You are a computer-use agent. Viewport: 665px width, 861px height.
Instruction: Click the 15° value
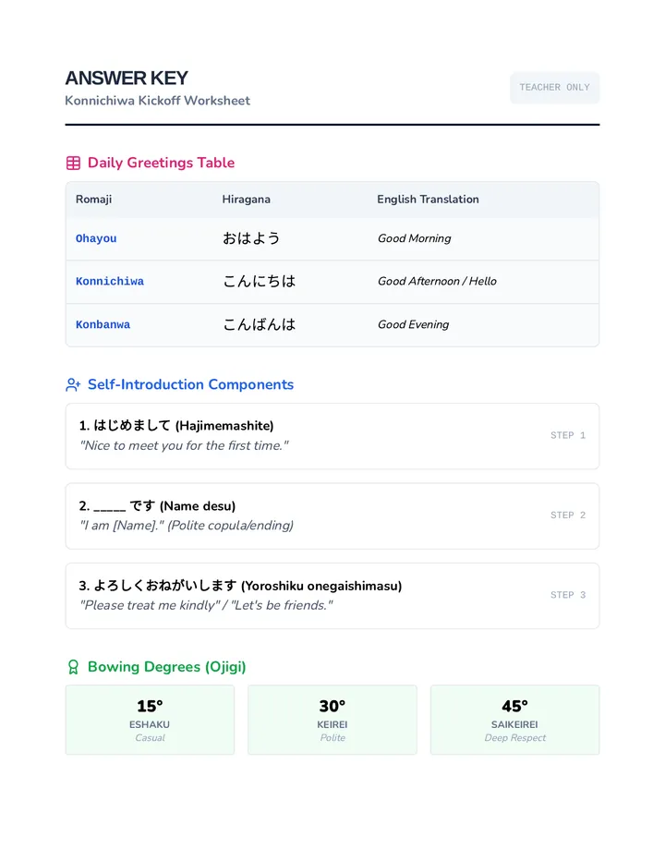coord(150,706)
